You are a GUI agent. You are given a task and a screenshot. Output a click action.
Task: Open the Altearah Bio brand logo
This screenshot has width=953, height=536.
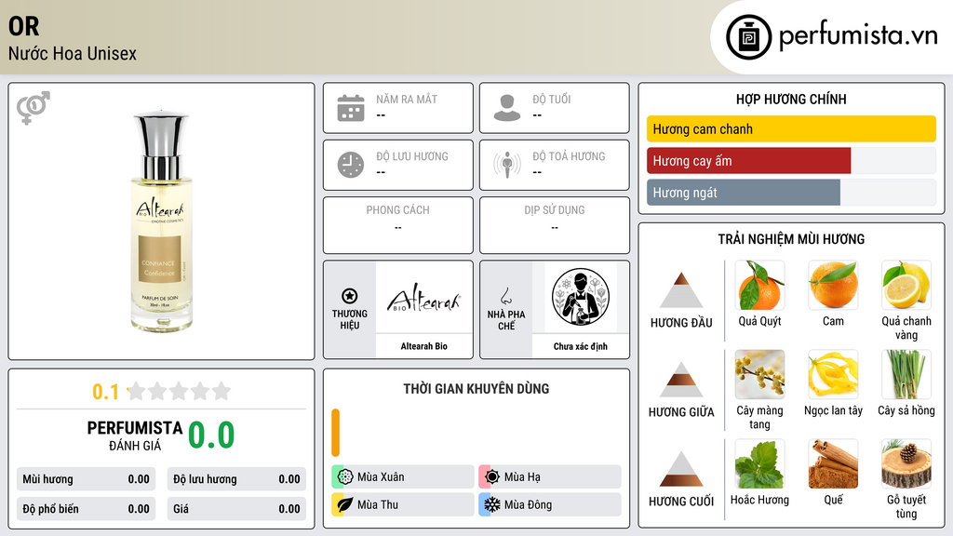point(424,298)
